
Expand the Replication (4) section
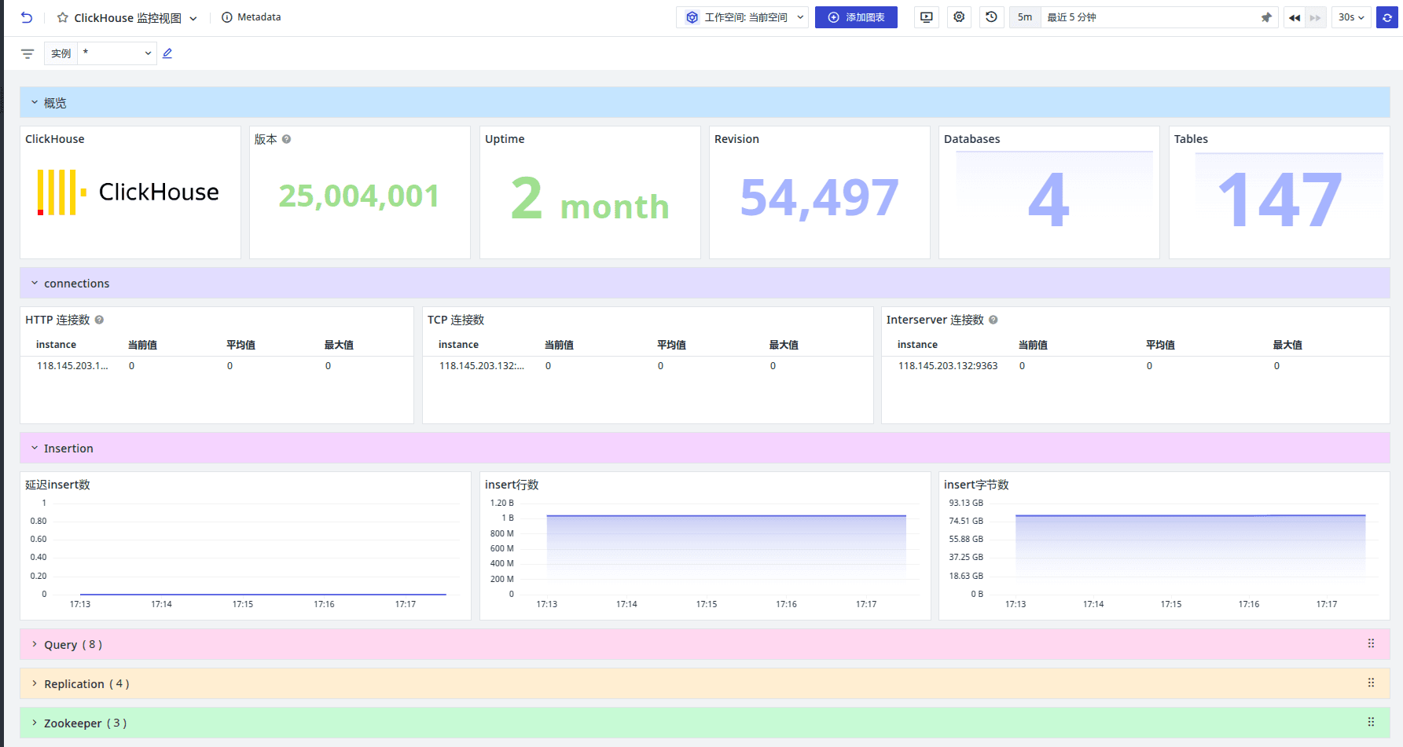(35, 684)
